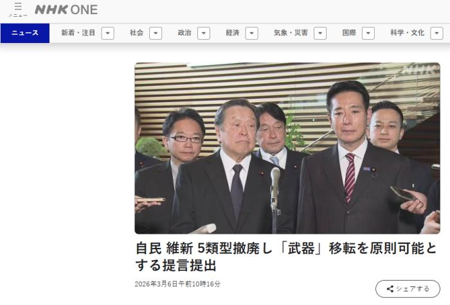Open the 国際 category
450x305 pixels.
(x=349, y=33)
